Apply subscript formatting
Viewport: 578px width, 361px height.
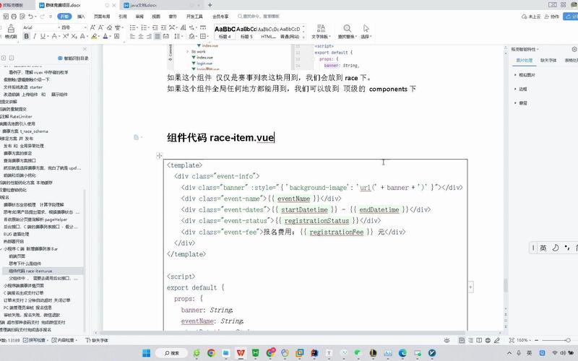[74, 36]
